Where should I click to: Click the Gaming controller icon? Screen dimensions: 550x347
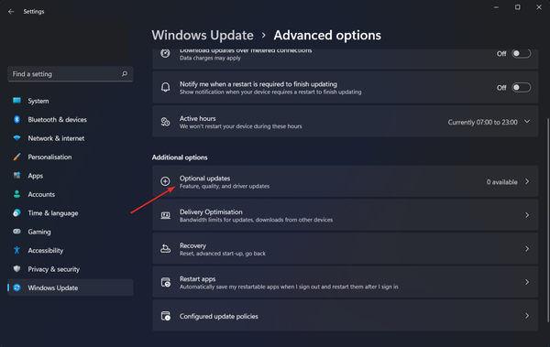pyautogui.click(x=16, y=232)
